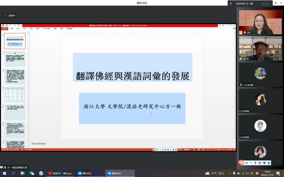The image size is (284, 177).
Task: Click the Undo icon in PowerPoint
Action: 10,25
